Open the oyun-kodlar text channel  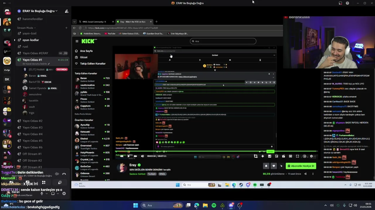click(42, 40)
